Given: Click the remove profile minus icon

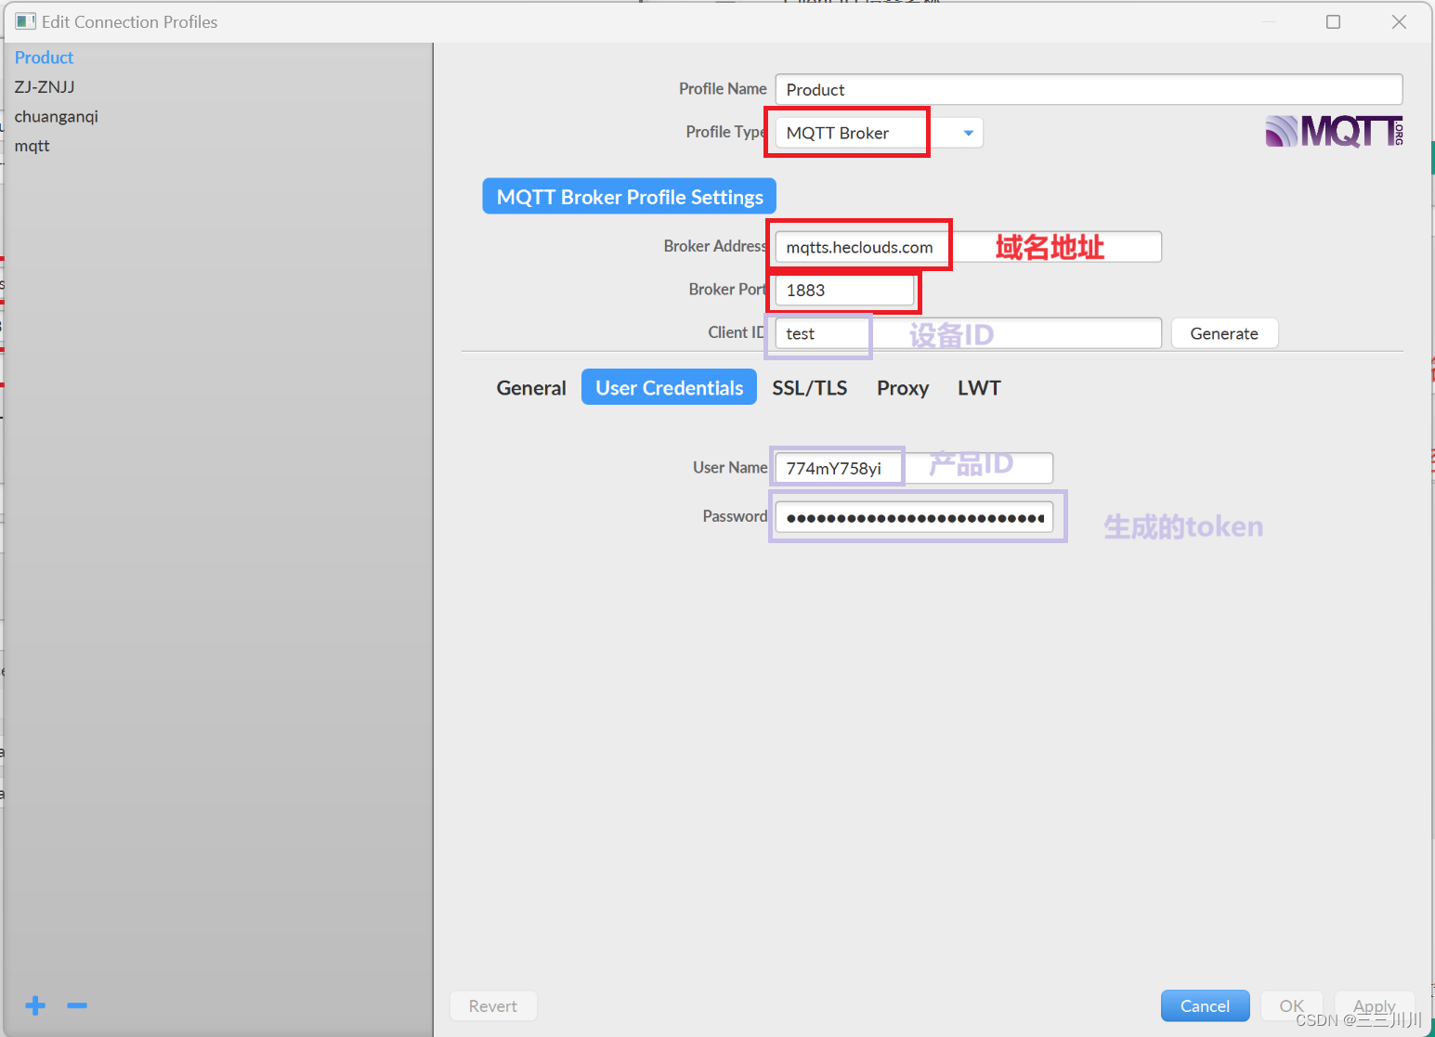Looking at the screenshot, I should [77, 1005].
